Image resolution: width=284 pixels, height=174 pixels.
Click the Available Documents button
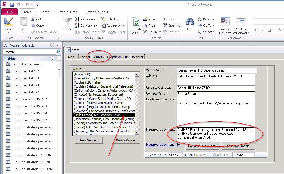click(x=202, y=146)
